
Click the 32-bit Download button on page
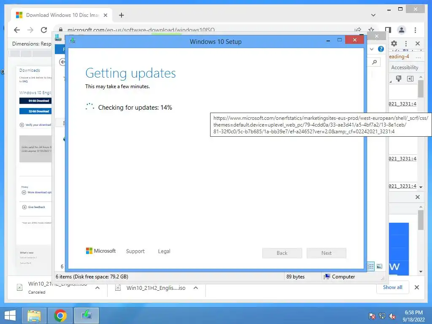tap(35, 111)
